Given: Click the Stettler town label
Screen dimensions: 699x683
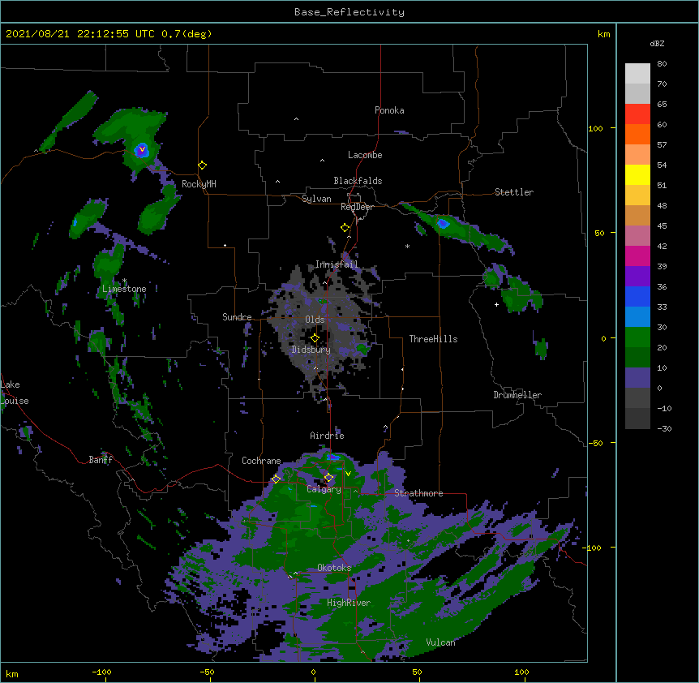Looking at the screenshot, I should click(x=514, y=192).
